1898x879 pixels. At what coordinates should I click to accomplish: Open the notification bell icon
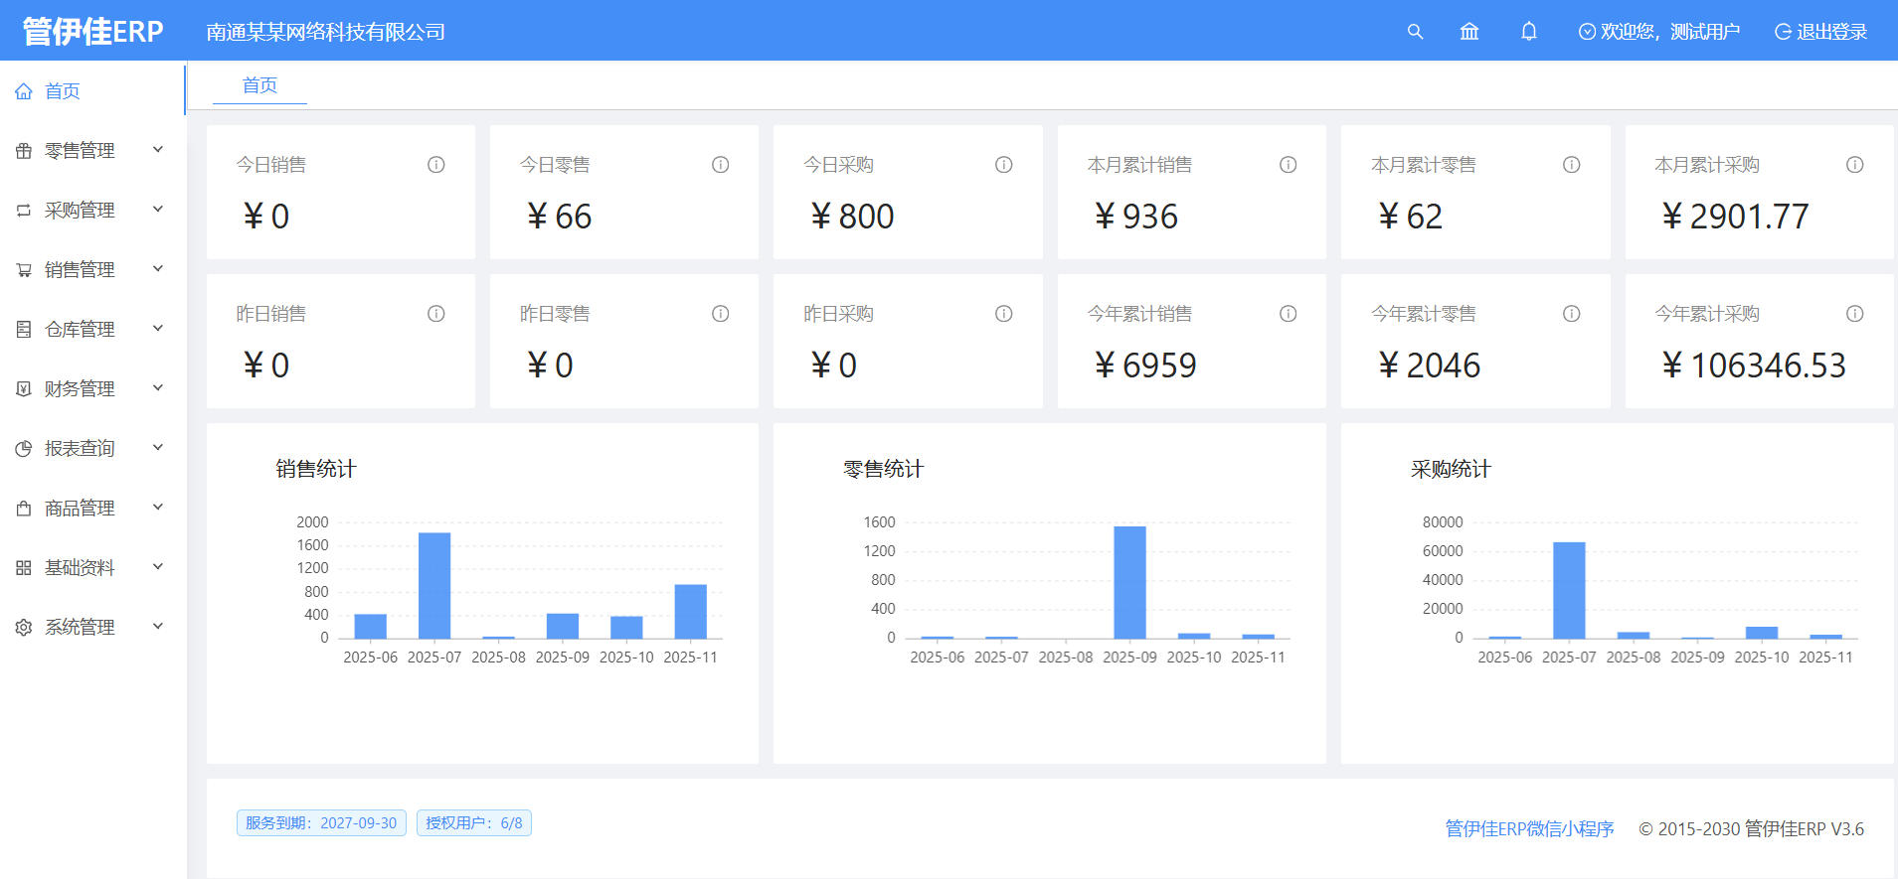coord(1529,32)
